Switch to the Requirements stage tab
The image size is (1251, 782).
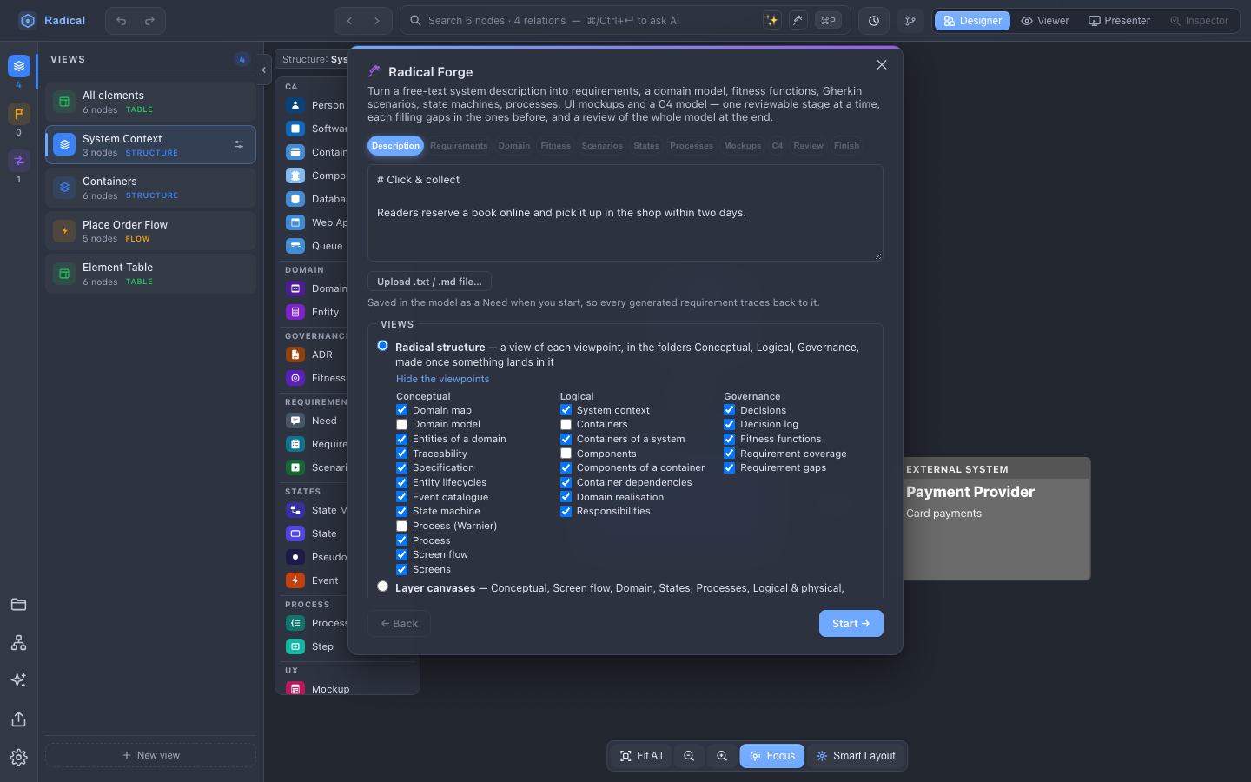(459, 146)
